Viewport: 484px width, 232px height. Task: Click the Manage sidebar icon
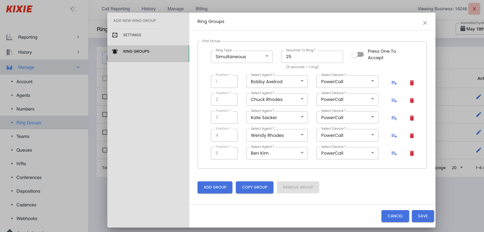(10, 67)
